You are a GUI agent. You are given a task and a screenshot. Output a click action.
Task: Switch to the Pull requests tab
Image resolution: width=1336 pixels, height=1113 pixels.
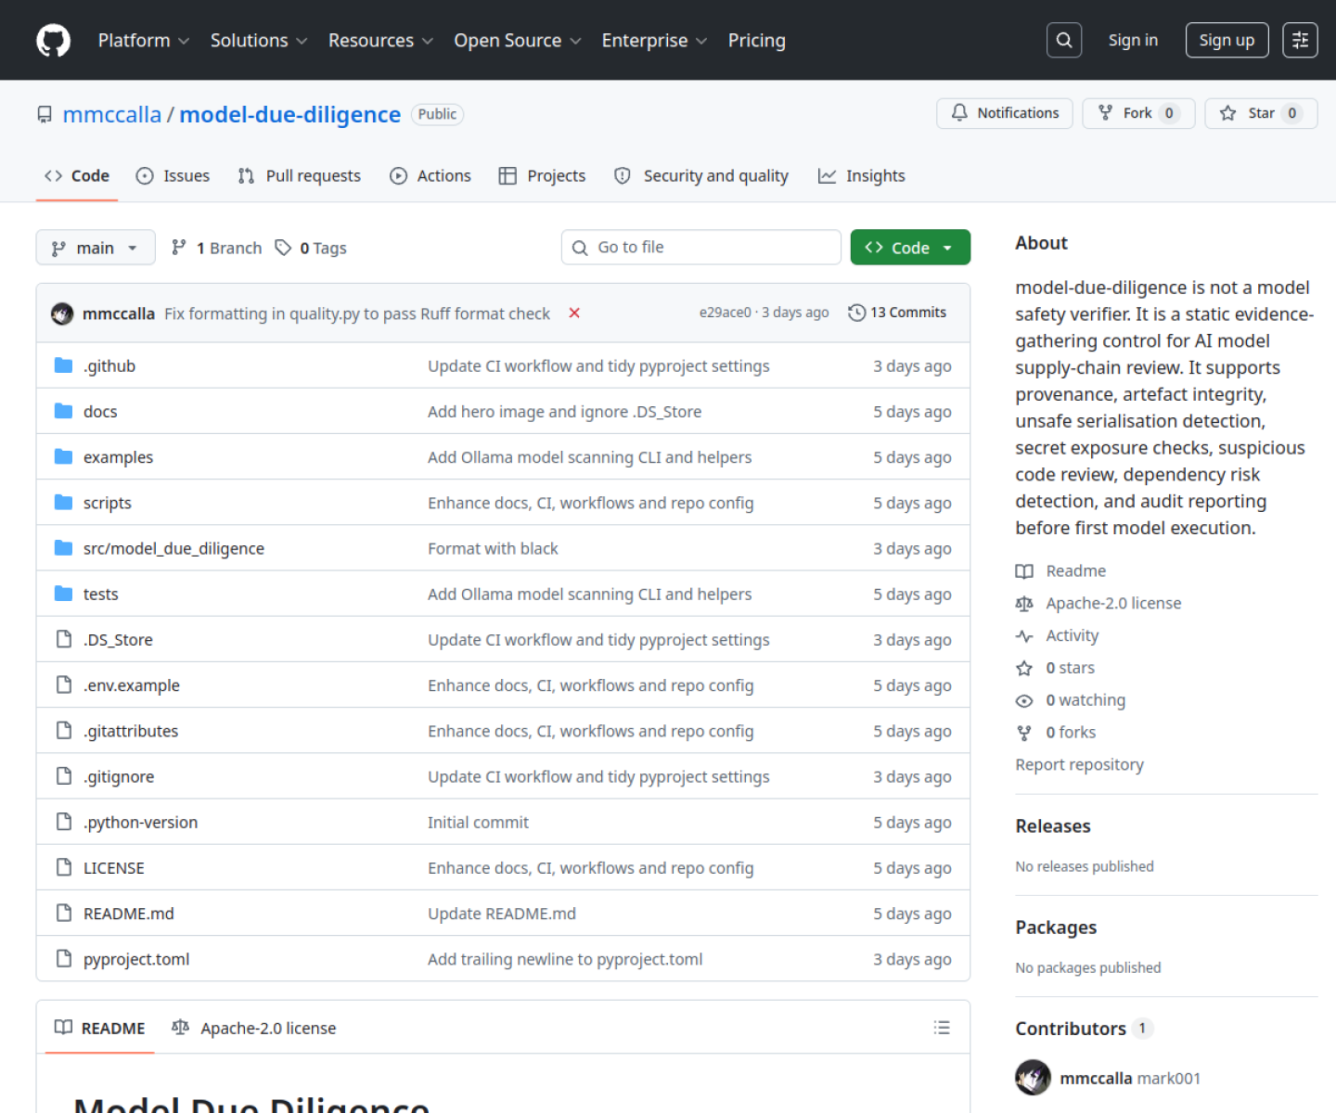pos(299,176)
